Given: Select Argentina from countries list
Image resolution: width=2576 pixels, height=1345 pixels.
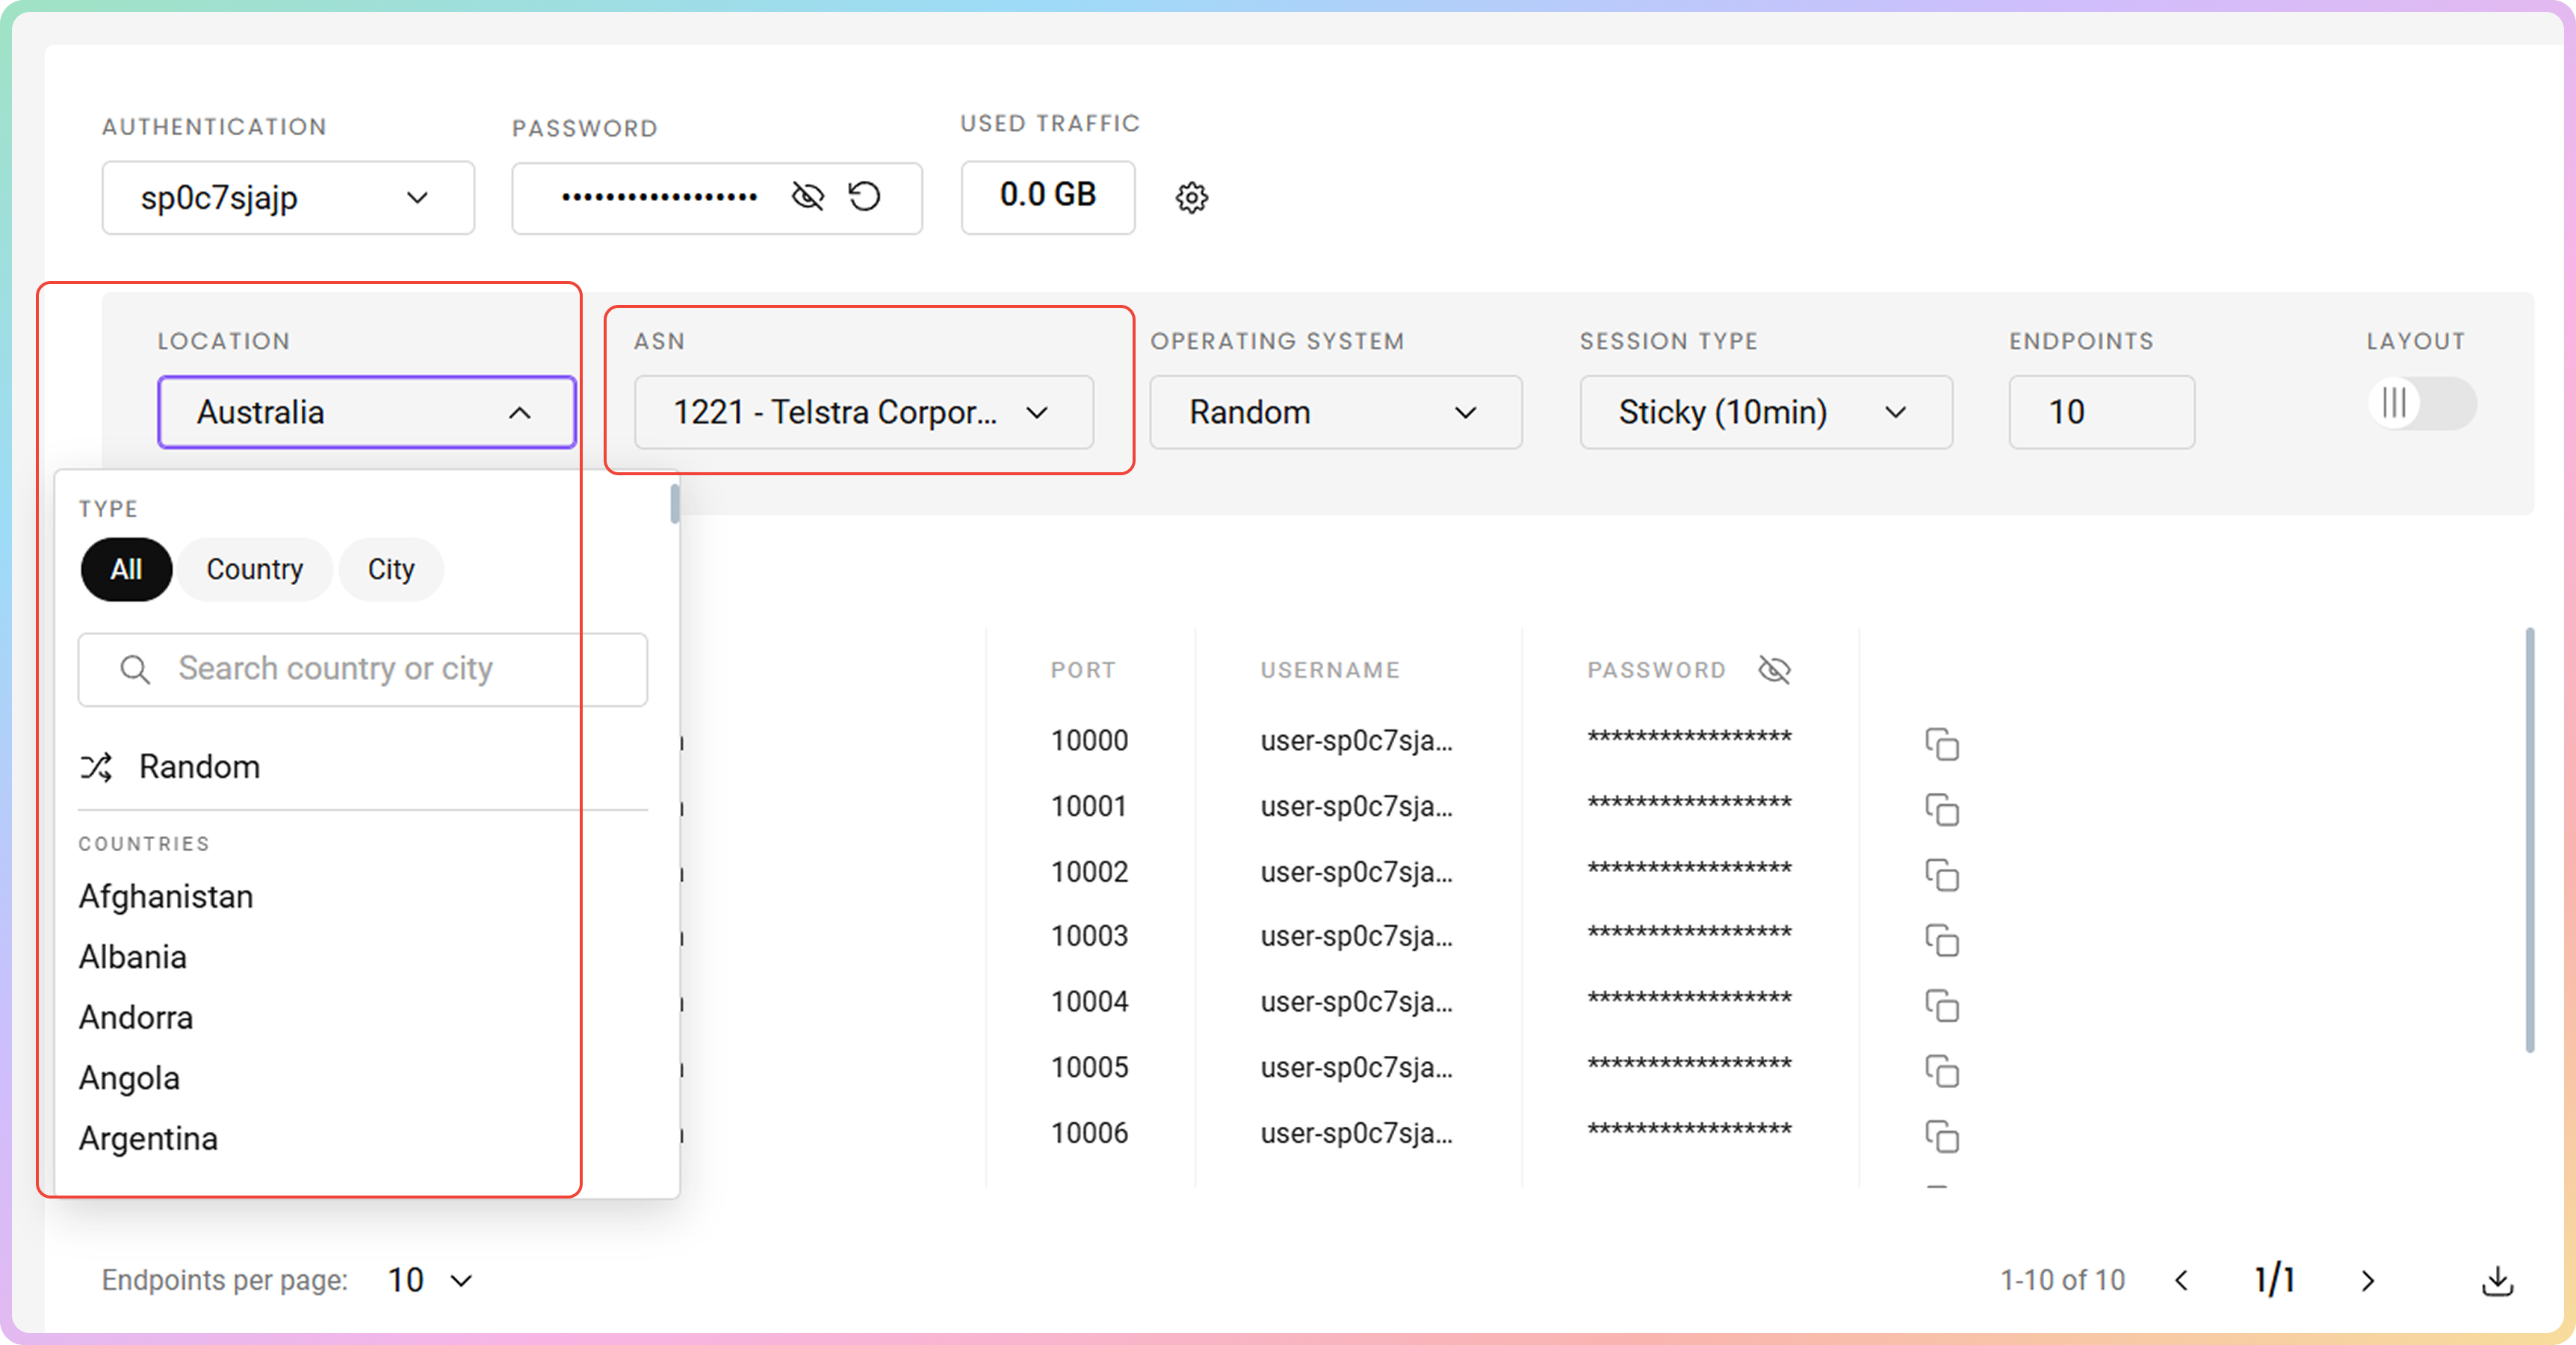Looking at the screenshot, I should (148, 1138).
